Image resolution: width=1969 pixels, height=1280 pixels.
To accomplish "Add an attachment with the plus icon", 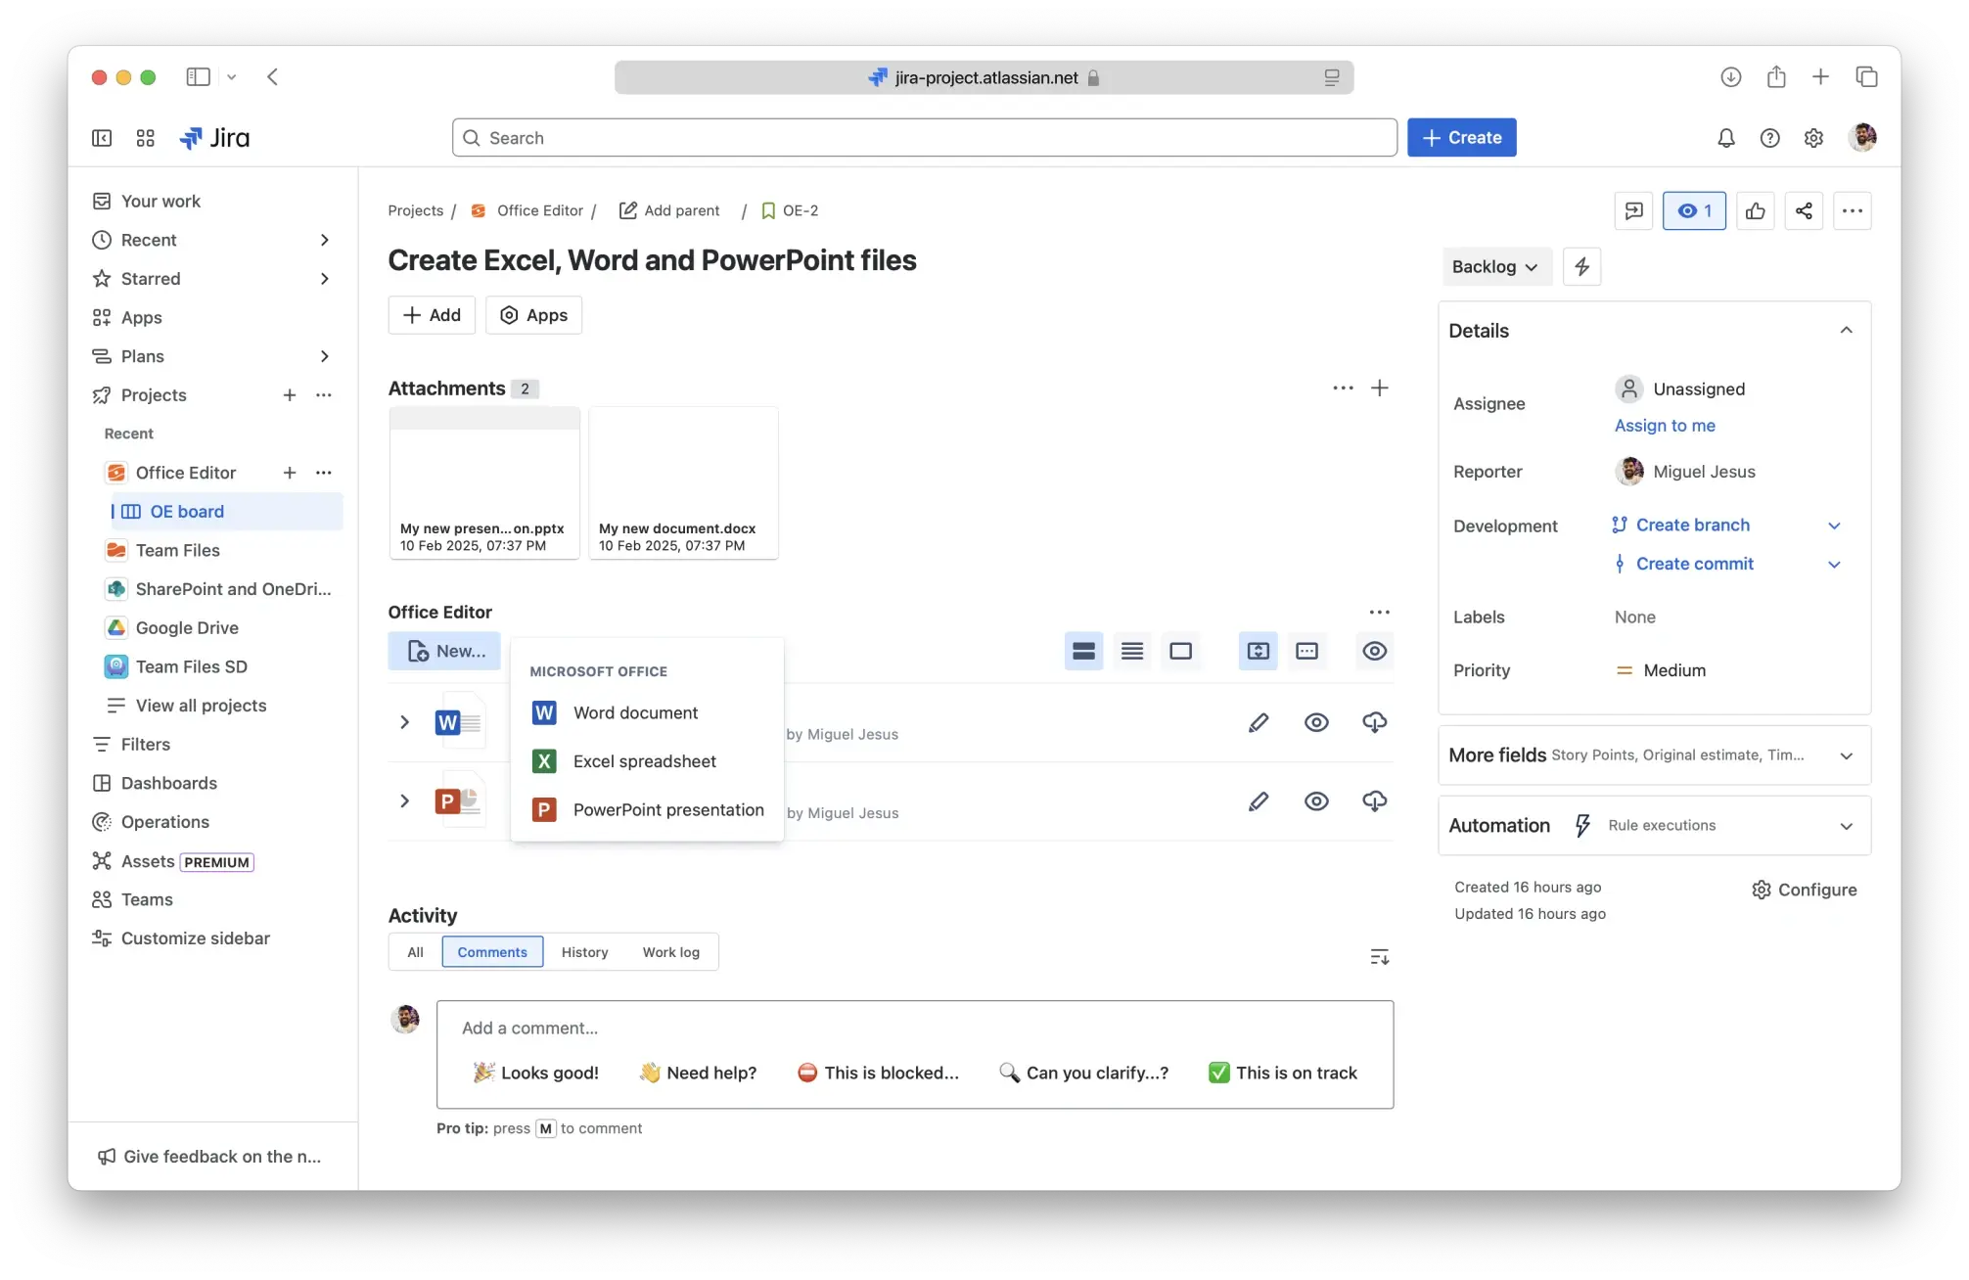I will pyautogui.click(x=1379, y=388).
